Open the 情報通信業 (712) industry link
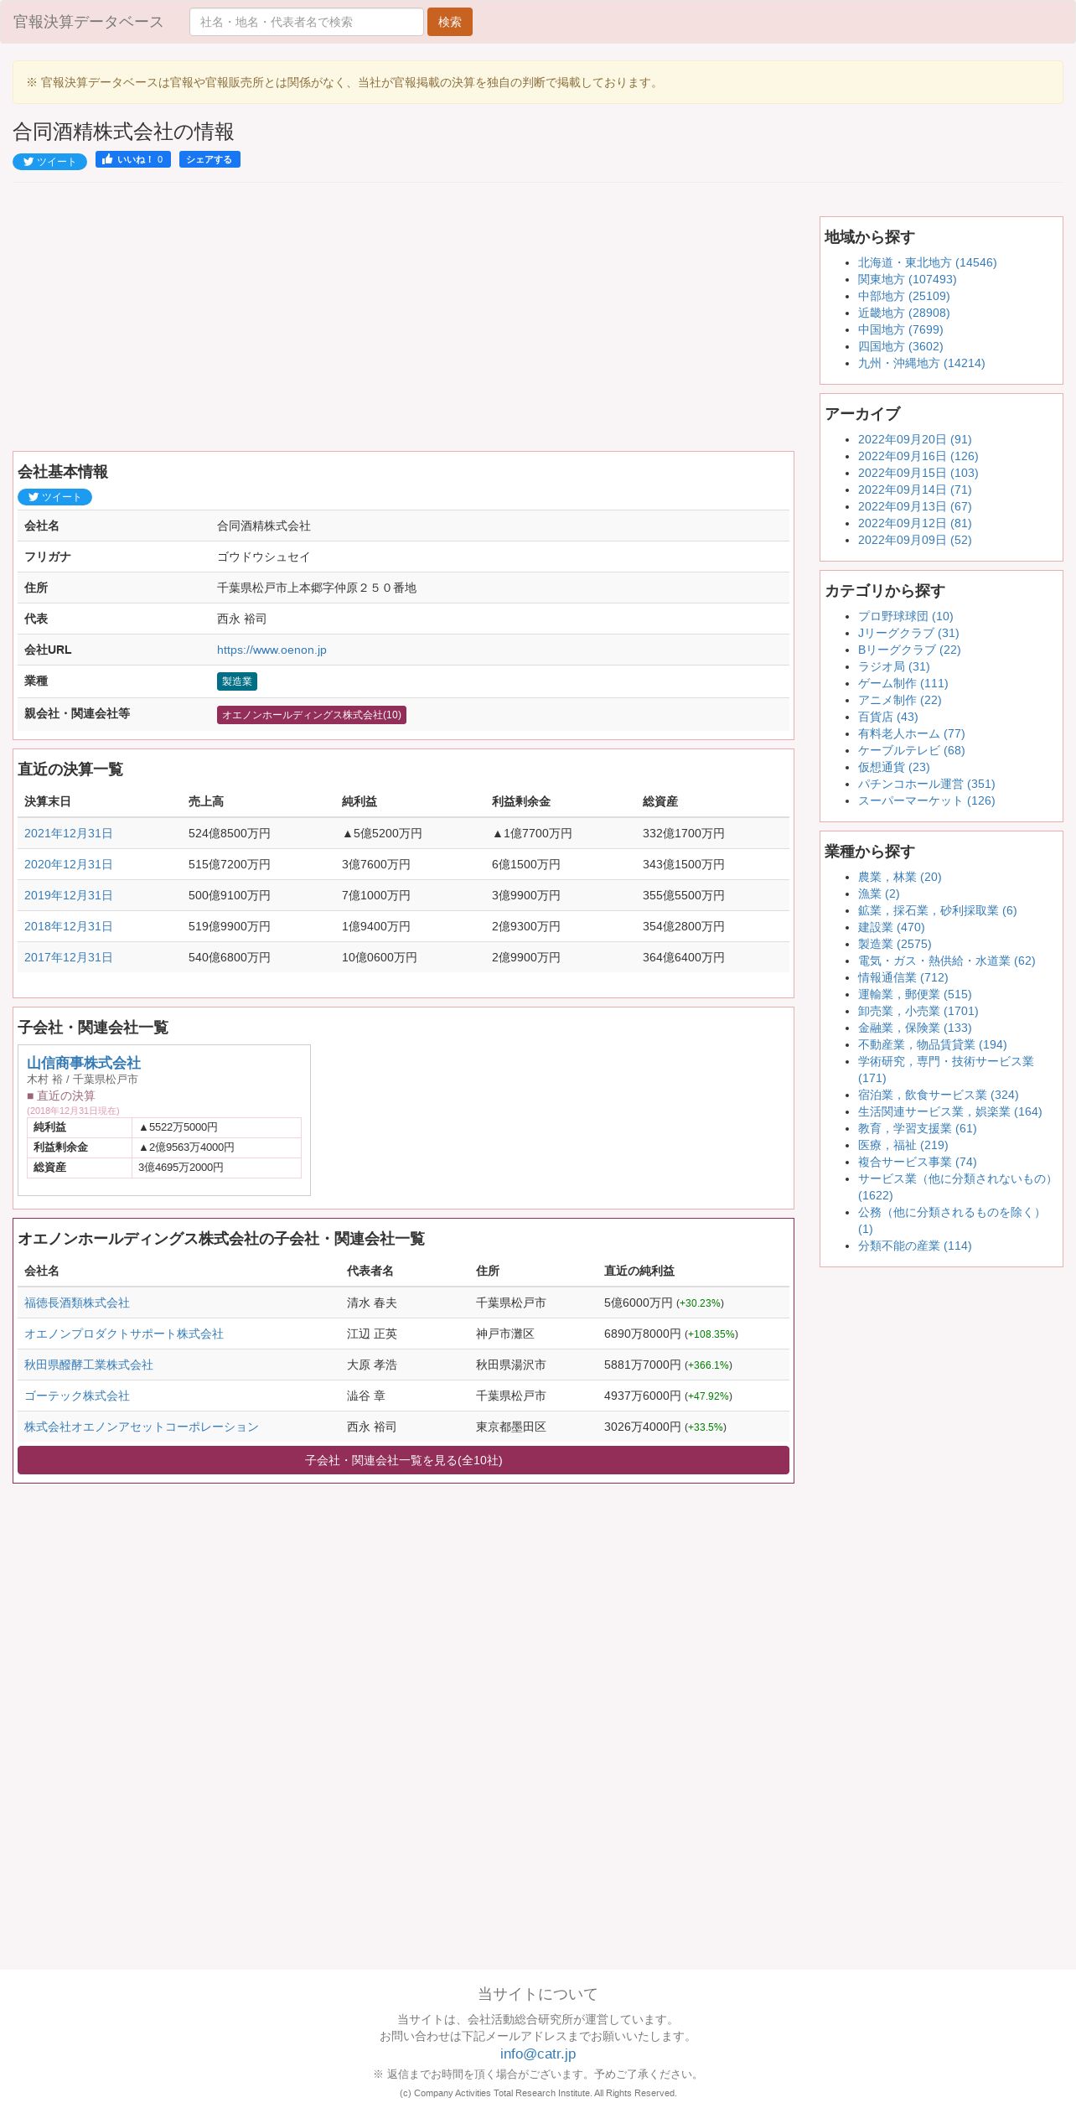 click(903, 977)
